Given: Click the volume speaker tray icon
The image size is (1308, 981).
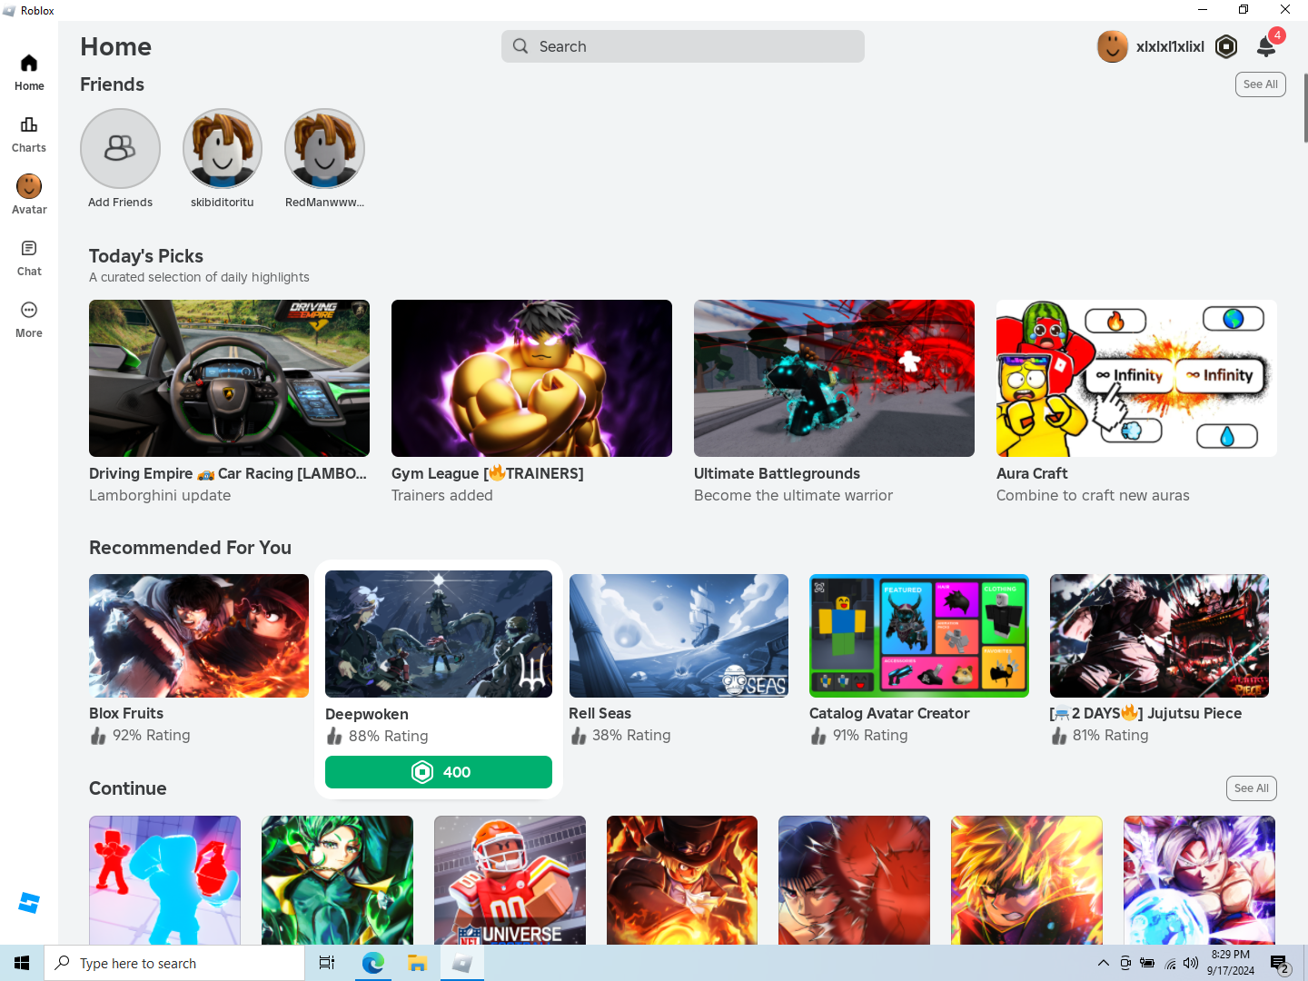Looking at the screenshot, I should pos(1191,963).
